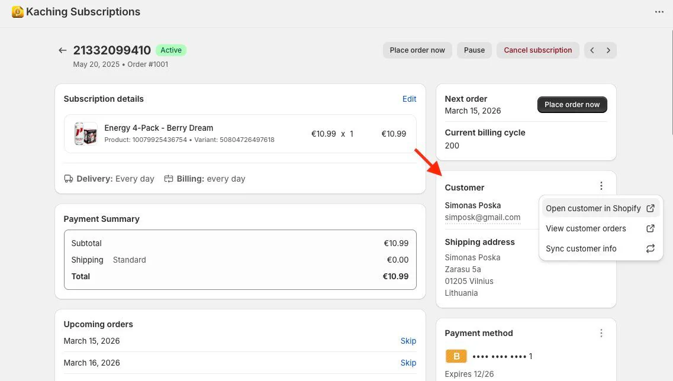Click the Total amount €10.99 in Payment Summary
673x381 pixels.
tap(395, 276)
